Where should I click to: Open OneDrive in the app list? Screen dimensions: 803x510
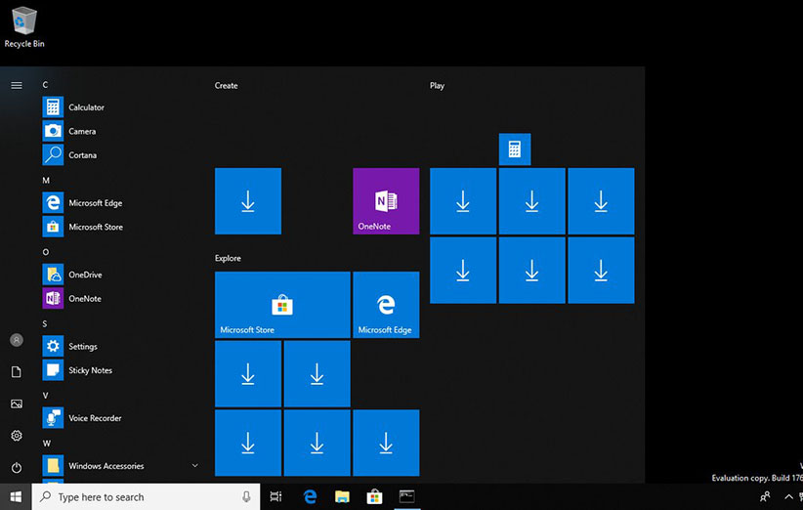click(85, 275)
